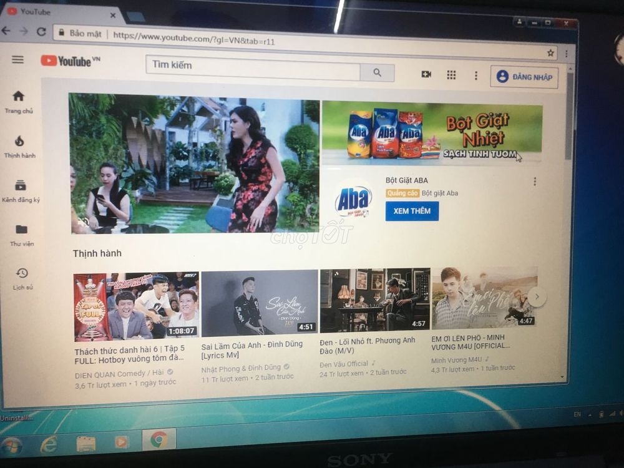Screen dimensions: 624x468
Task: Open the ad options menu beside Bột Giặt ABA
Action: pos(535,182)
